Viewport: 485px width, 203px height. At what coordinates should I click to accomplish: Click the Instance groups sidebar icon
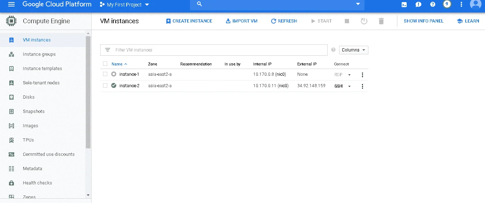[11, 54]
